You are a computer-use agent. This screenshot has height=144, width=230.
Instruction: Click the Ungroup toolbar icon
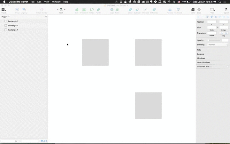point(24,10)
